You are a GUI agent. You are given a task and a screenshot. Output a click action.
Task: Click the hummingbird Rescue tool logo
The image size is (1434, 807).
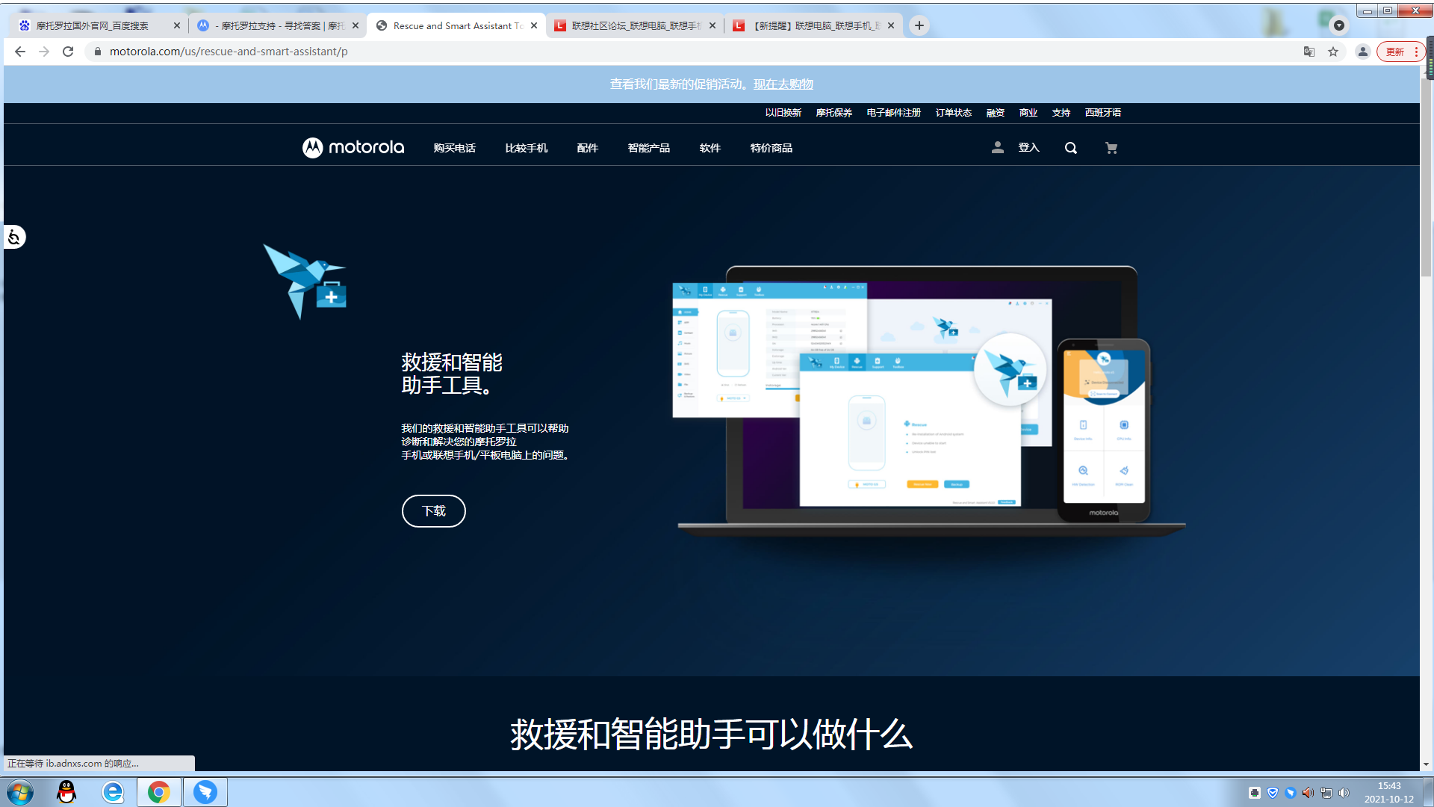click(x=305, y=282)
